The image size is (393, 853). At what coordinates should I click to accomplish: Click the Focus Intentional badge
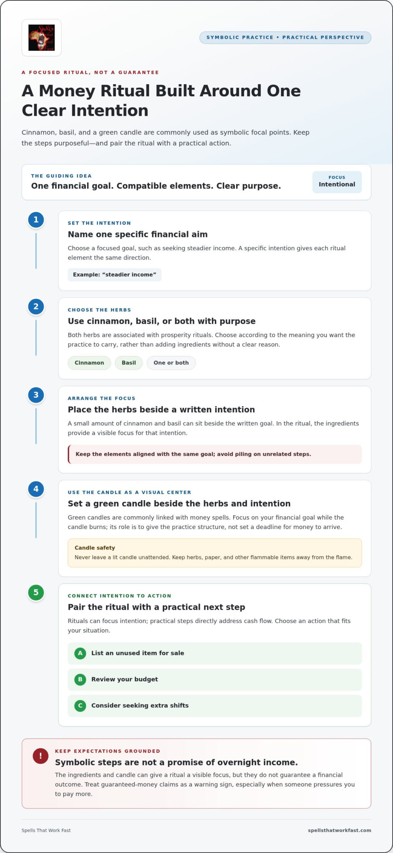337,182
